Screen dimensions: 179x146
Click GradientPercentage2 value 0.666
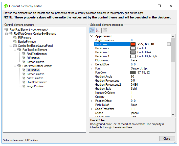click(134, 85)
